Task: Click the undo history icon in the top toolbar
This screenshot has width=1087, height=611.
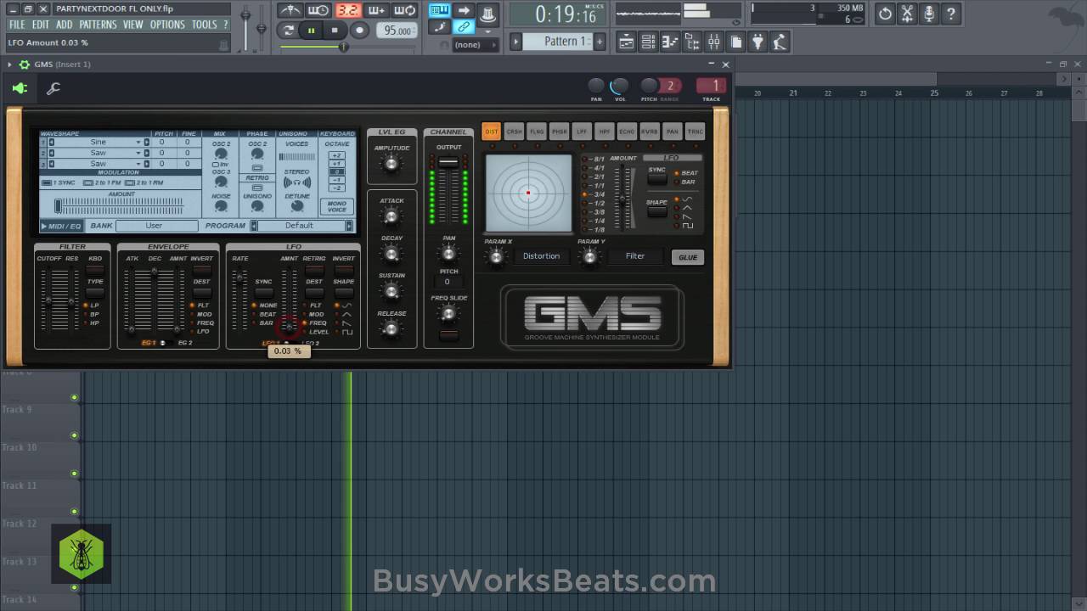Action: [x=885, y=14]
